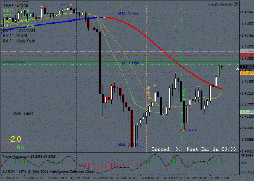Click the 0.00 indicator scale value
The height and width of the screenshot is (181, 254).
click(x=244, y=163)
